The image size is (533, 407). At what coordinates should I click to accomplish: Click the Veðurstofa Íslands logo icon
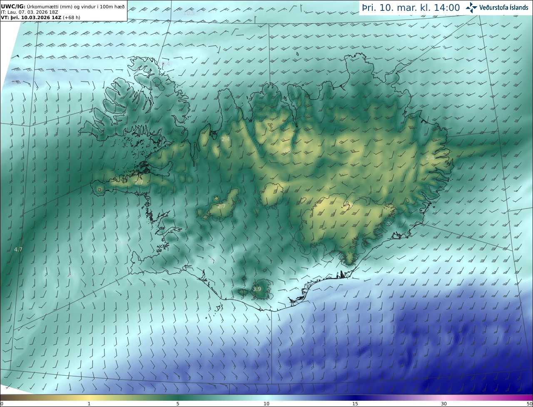471,7
